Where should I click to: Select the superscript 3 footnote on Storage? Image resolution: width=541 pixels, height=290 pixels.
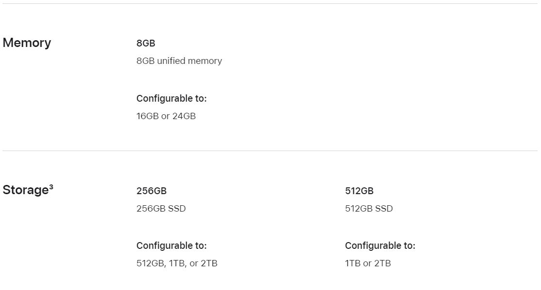[51, 187]
